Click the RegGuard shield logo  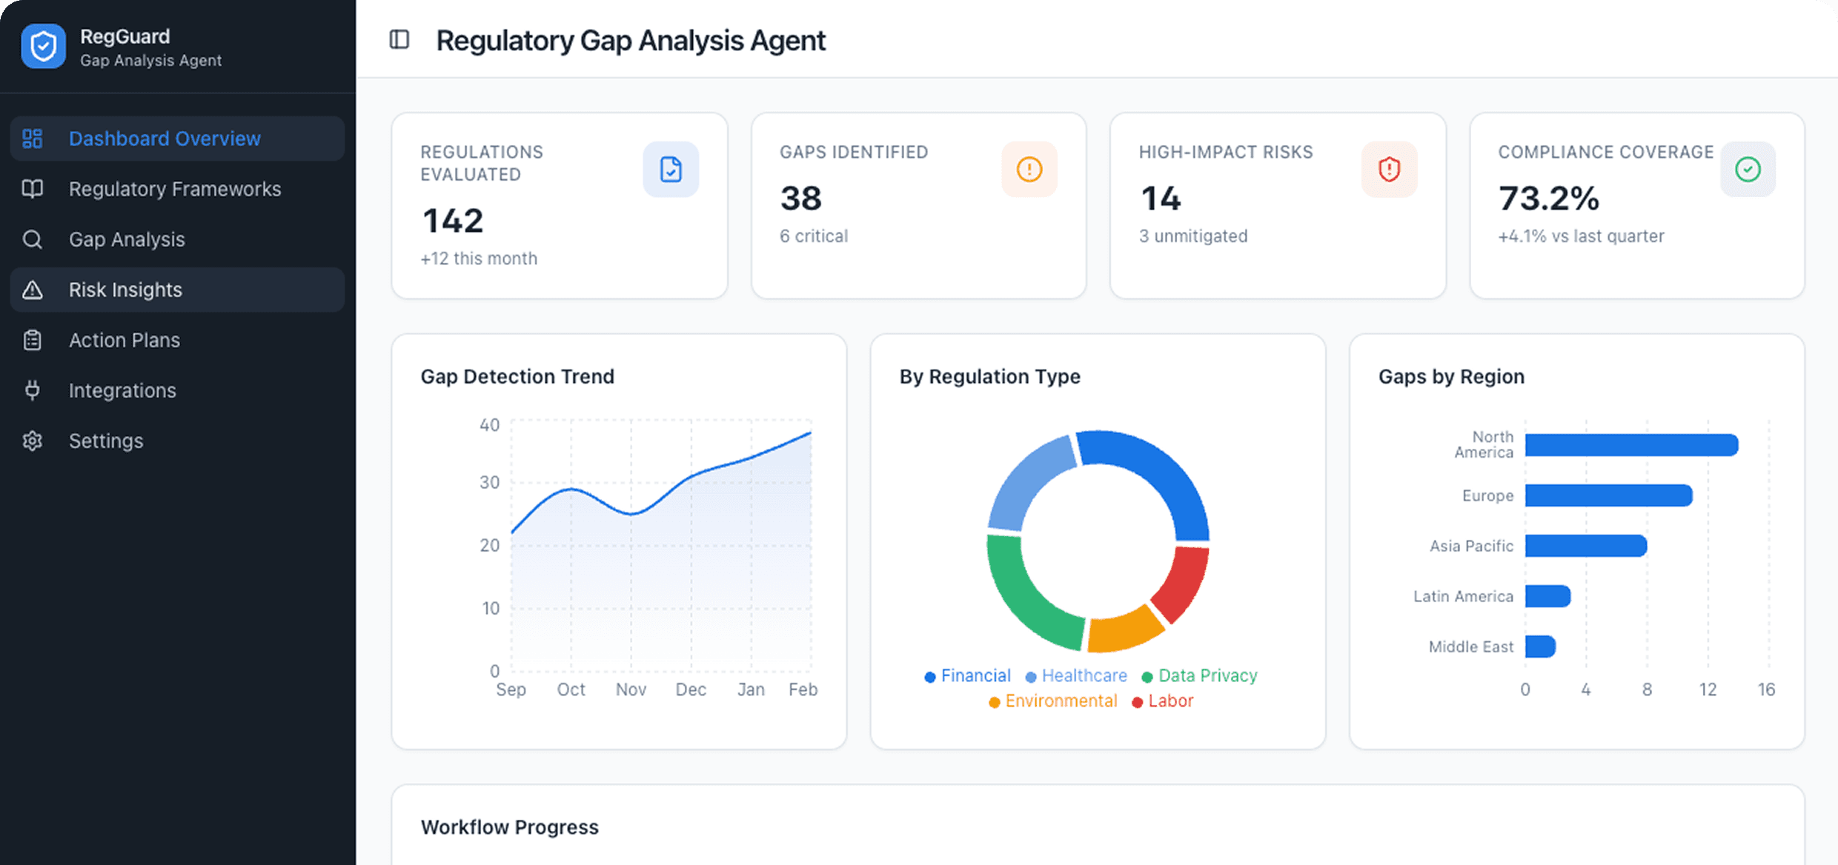pyautogui.click(x=43, y=46)
